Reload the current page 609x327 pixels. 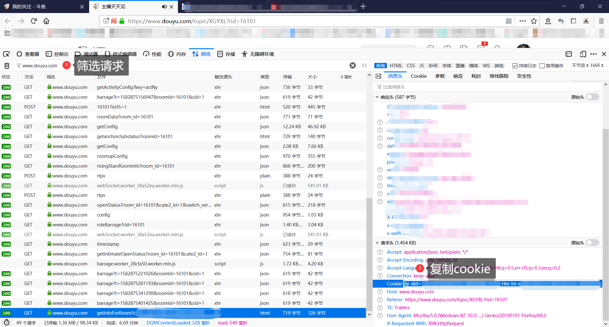[x=34, y=21]
